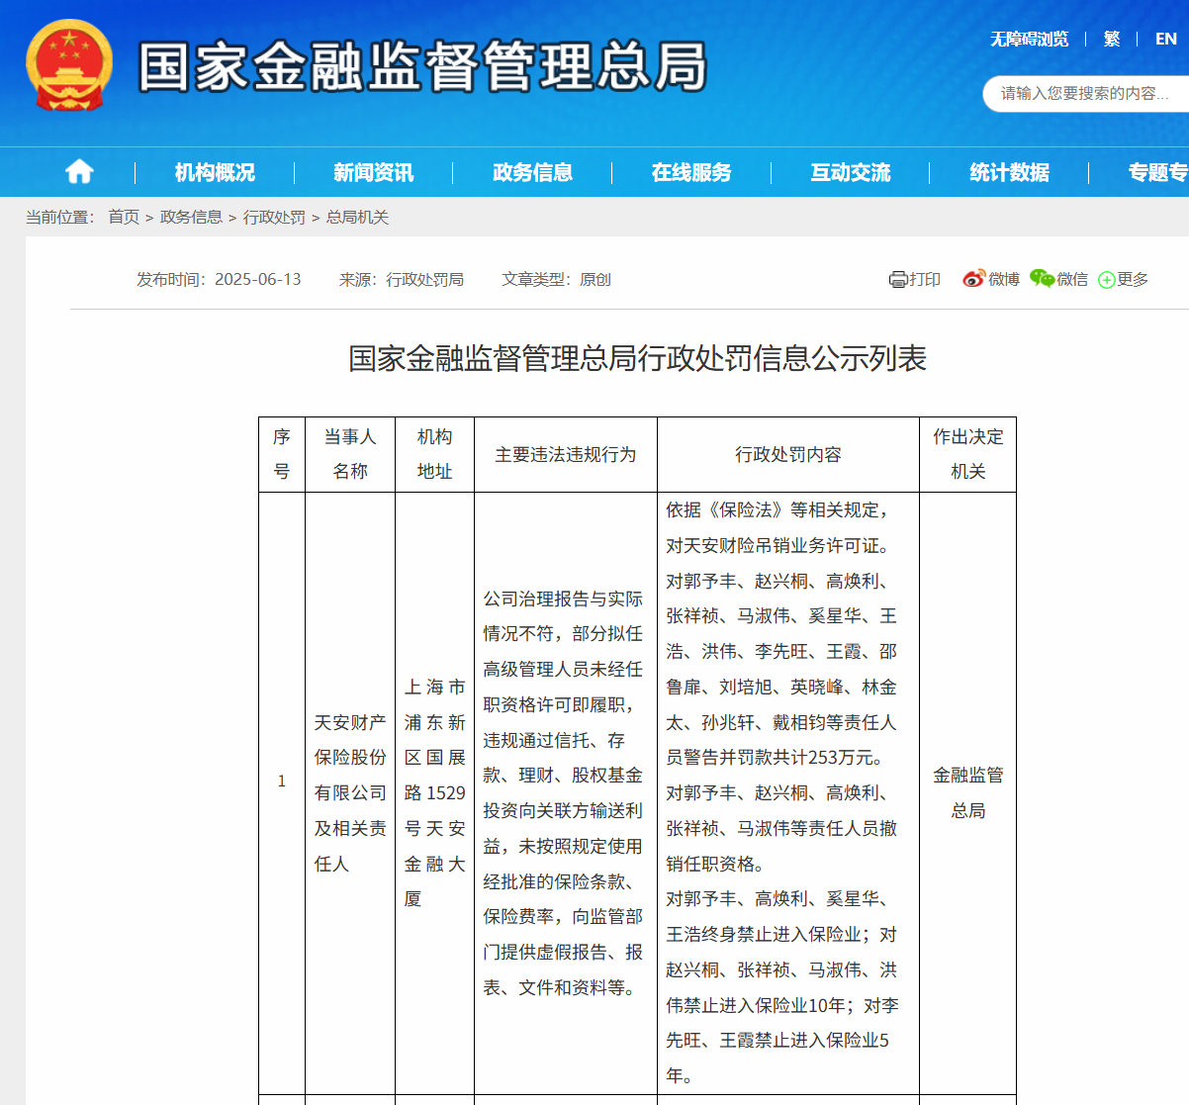This screenshot has width=1189, height=1105.
Task: Open the 机构概况 menu
Action: (x=215, y=172)
